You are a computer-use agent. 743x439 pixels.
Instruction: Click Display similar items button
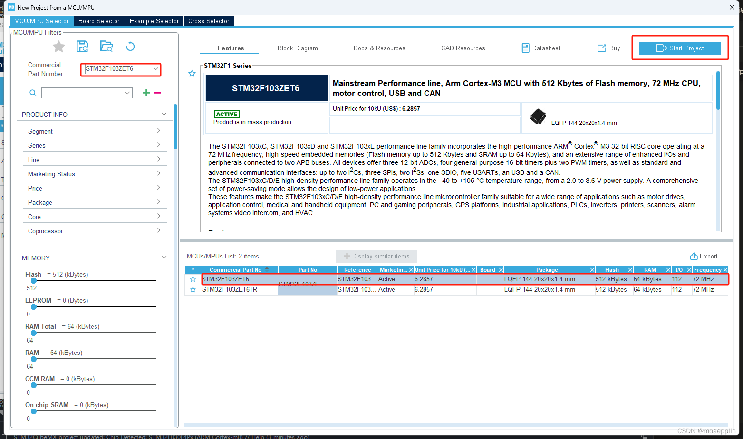click(x=376, y=256)
